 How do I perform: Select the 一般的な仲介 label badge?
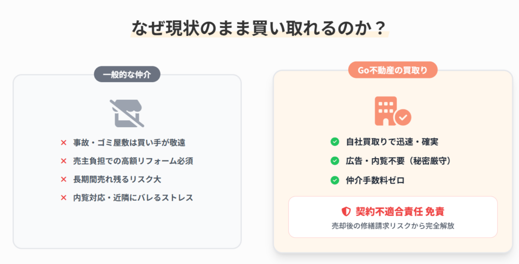[x=127, y=74]
